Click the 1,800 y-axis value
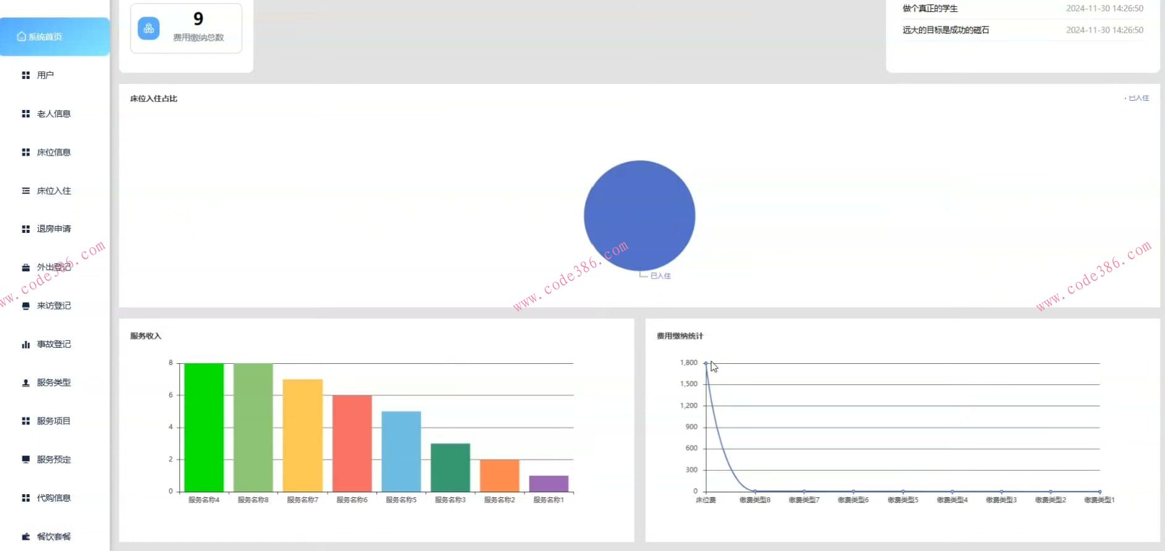1165x551 pixels. [x=688, y=363]
